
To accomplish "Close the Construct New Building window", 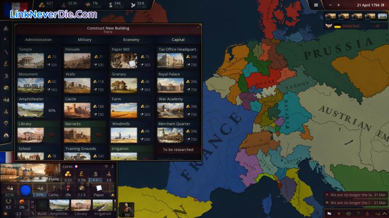I will coord(198,27).
